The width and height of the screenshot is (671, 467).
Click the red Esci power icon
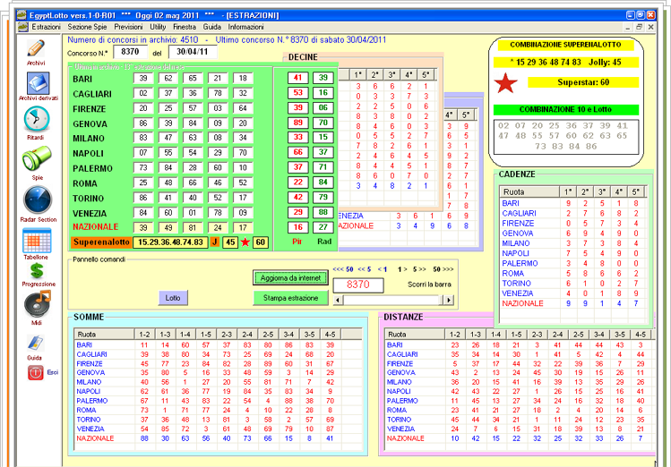35,373
